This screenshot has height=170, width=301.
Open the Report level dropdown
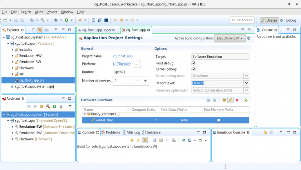click(x=246, y=83)
